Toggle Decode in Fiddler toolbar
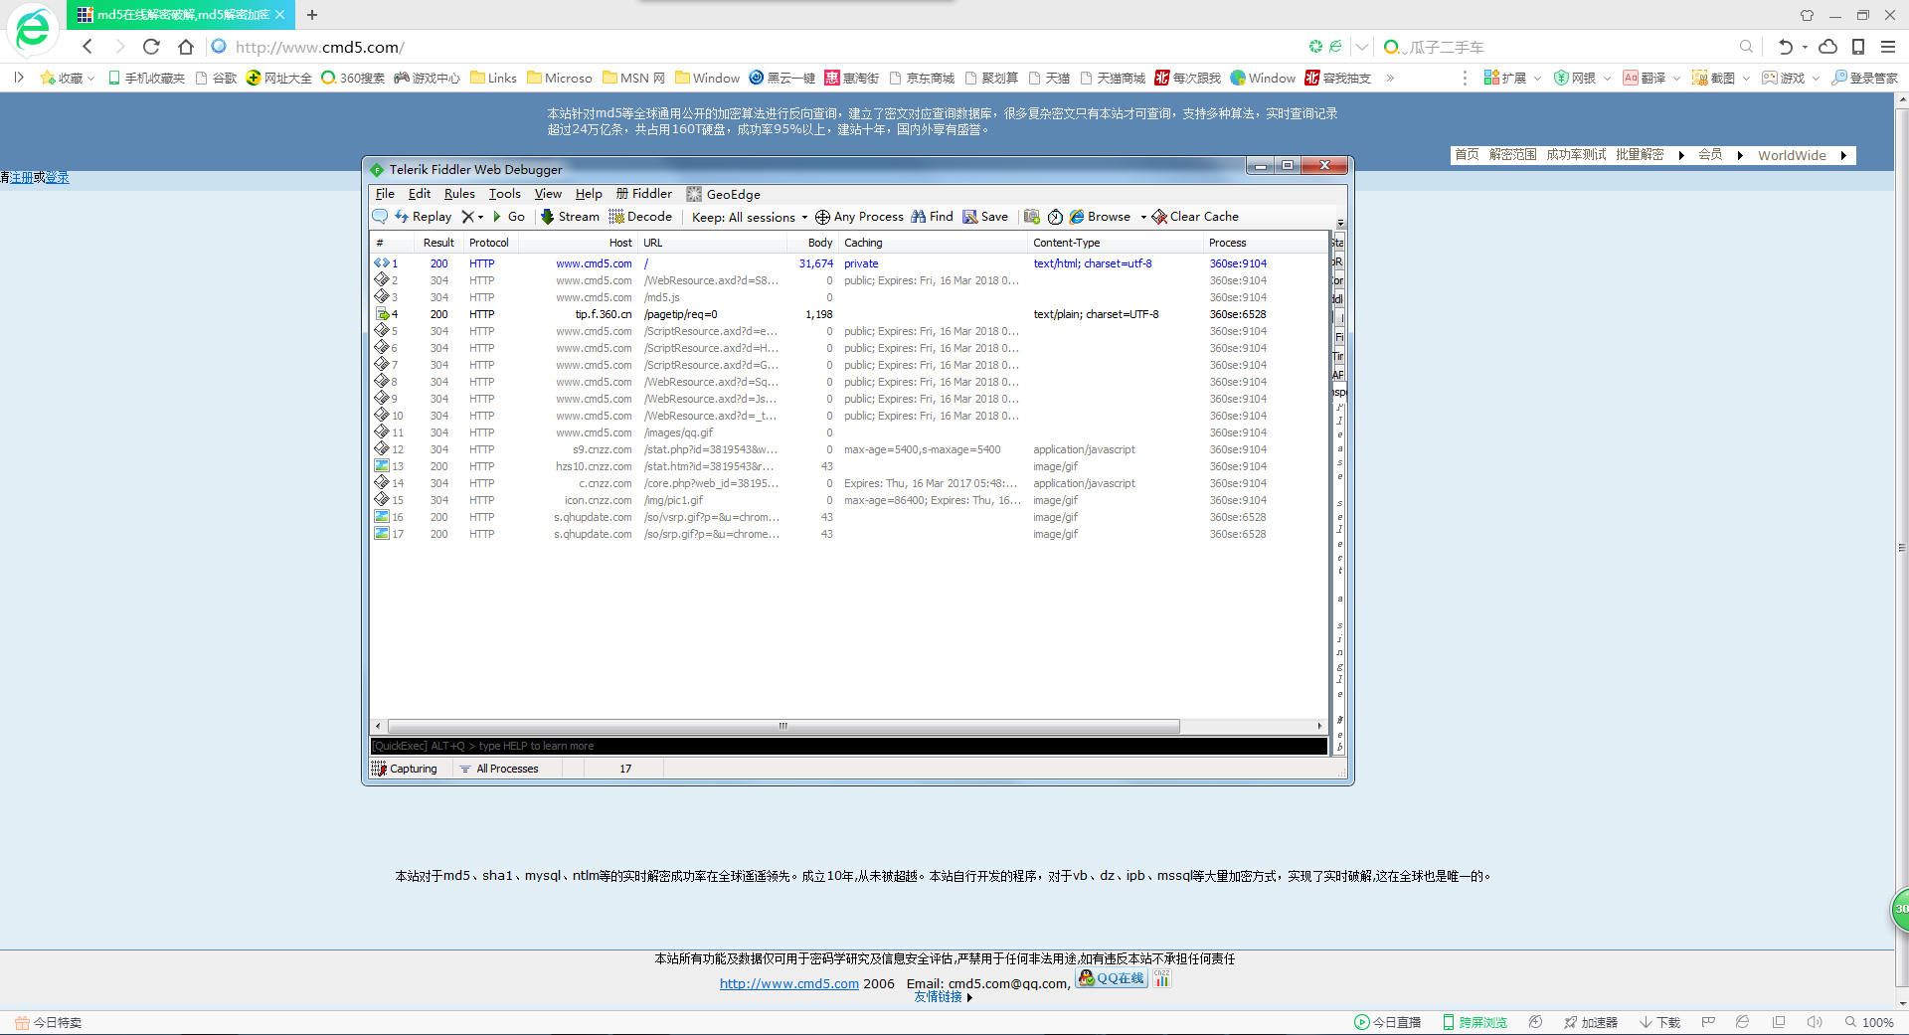 point(640,217)
